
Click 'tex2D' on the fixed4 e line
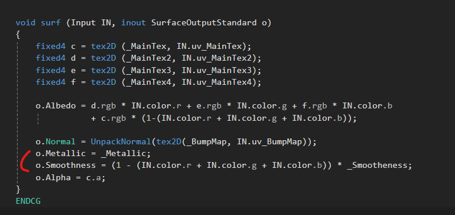point(103,70)
